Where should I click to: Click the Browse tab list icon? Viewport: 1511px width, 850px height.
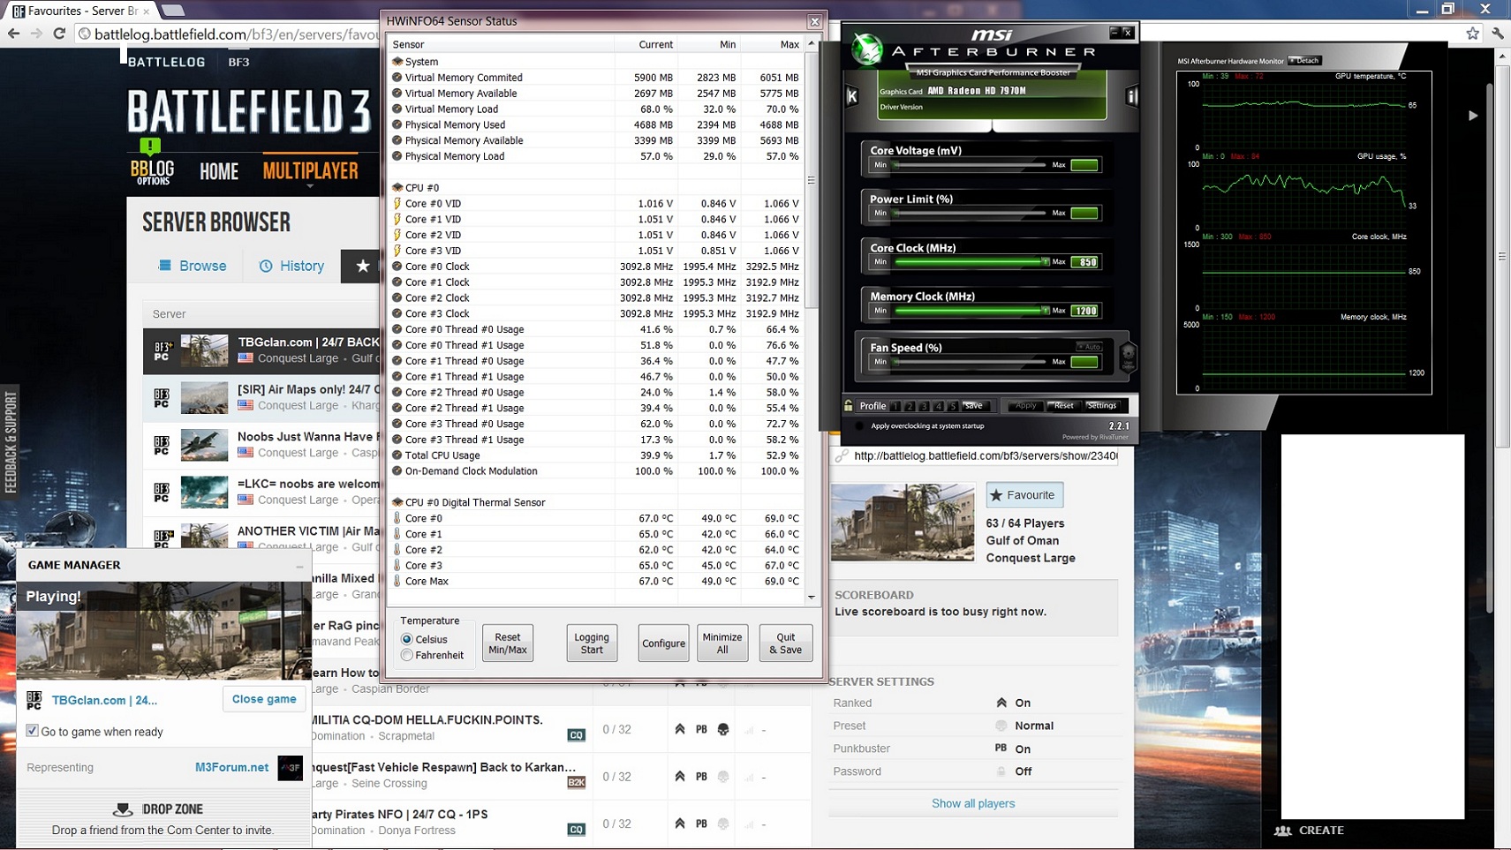[164, 266]
